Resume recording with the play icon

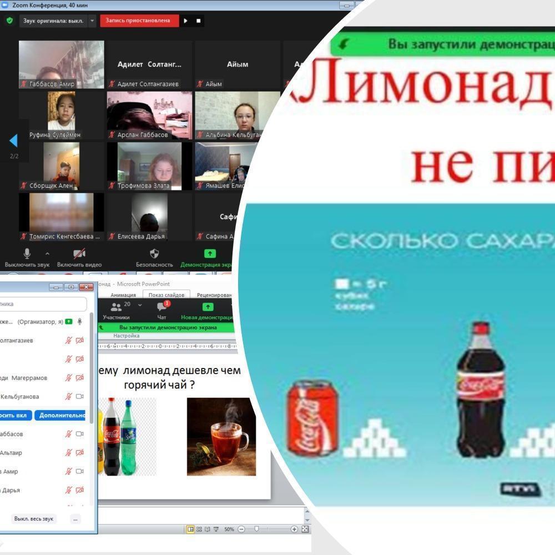tap(186, 21)
